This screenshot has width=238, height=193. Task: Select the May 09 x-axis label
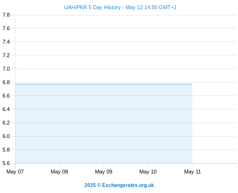pyautogui.click(x=103, y=172)
